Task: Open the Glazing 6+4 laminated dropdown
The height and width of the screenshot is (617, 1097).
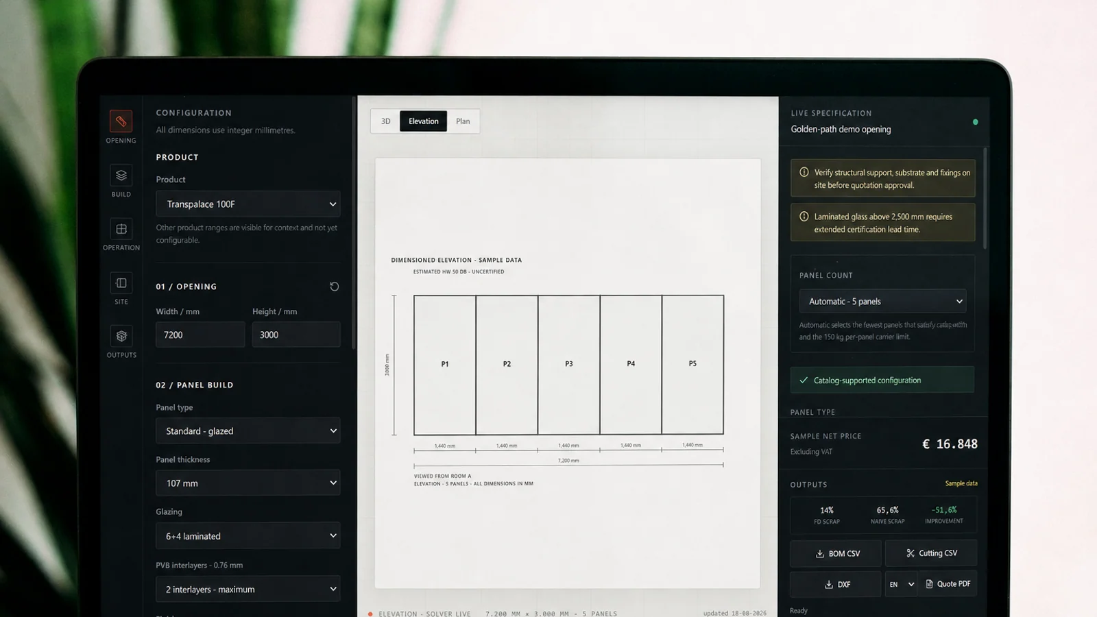Action: (x=248, y=536)
